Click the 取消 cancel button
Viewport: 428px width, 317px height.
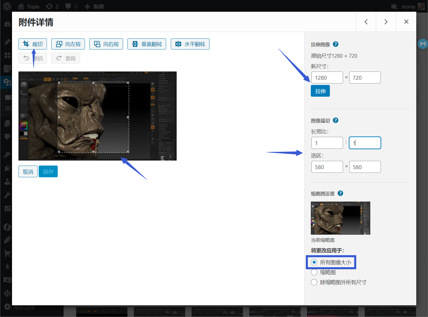coord(28,172)
